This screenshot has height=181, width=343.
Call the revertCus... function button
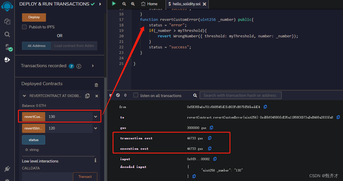pyautogui.click(x=34, y=117)
